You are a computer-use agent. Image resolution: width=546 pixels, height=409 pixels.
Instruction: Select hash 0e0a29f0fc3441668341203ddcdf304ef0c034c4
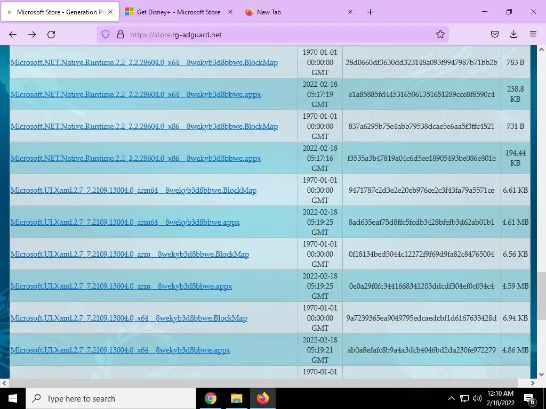click(421, 286)
